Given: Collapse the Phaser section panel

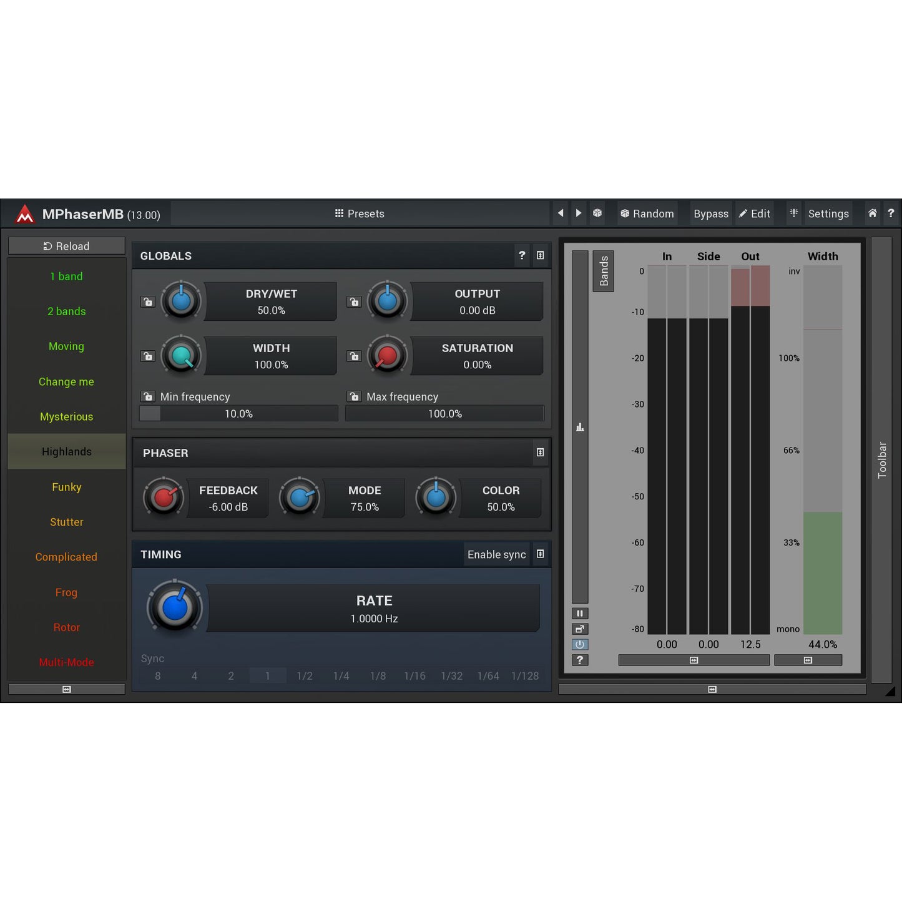Looking at the screenshot, I should coord(541,453).
